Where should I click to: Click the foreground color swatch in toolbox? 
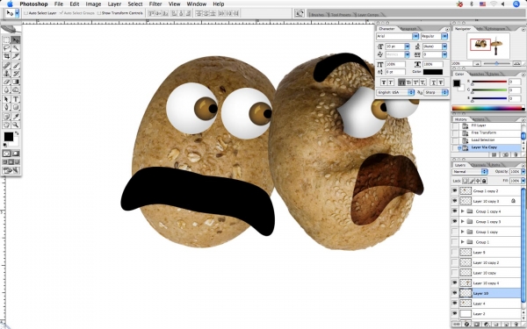pos(9,137)
